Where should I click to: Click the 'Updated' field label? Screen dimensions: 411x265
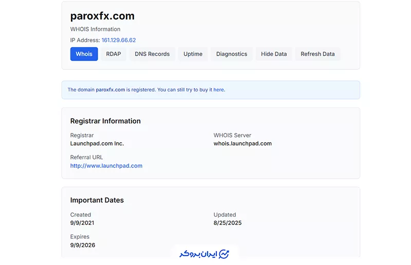coord(225,215)
